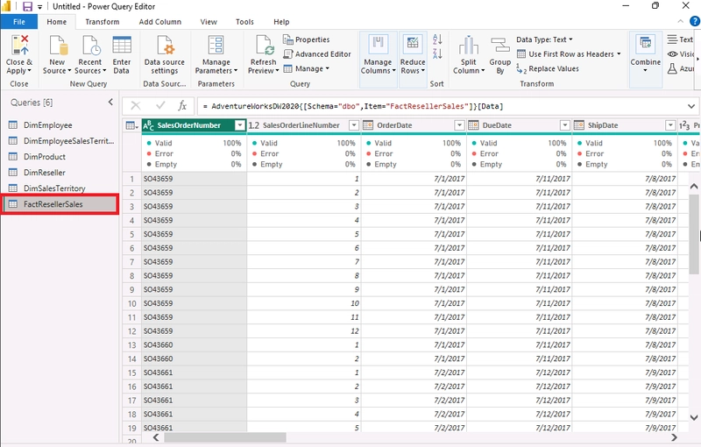Open OrderDate column filter dropdown
Screen dimensions: 701x447
[x=459, y=125]
